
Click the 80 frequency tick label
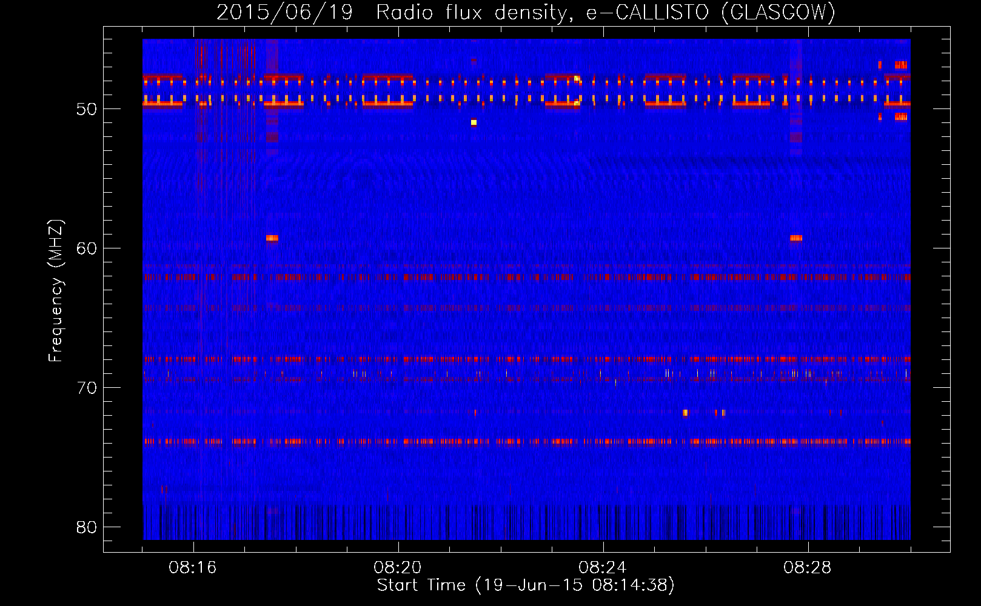[x=87, y=527]
